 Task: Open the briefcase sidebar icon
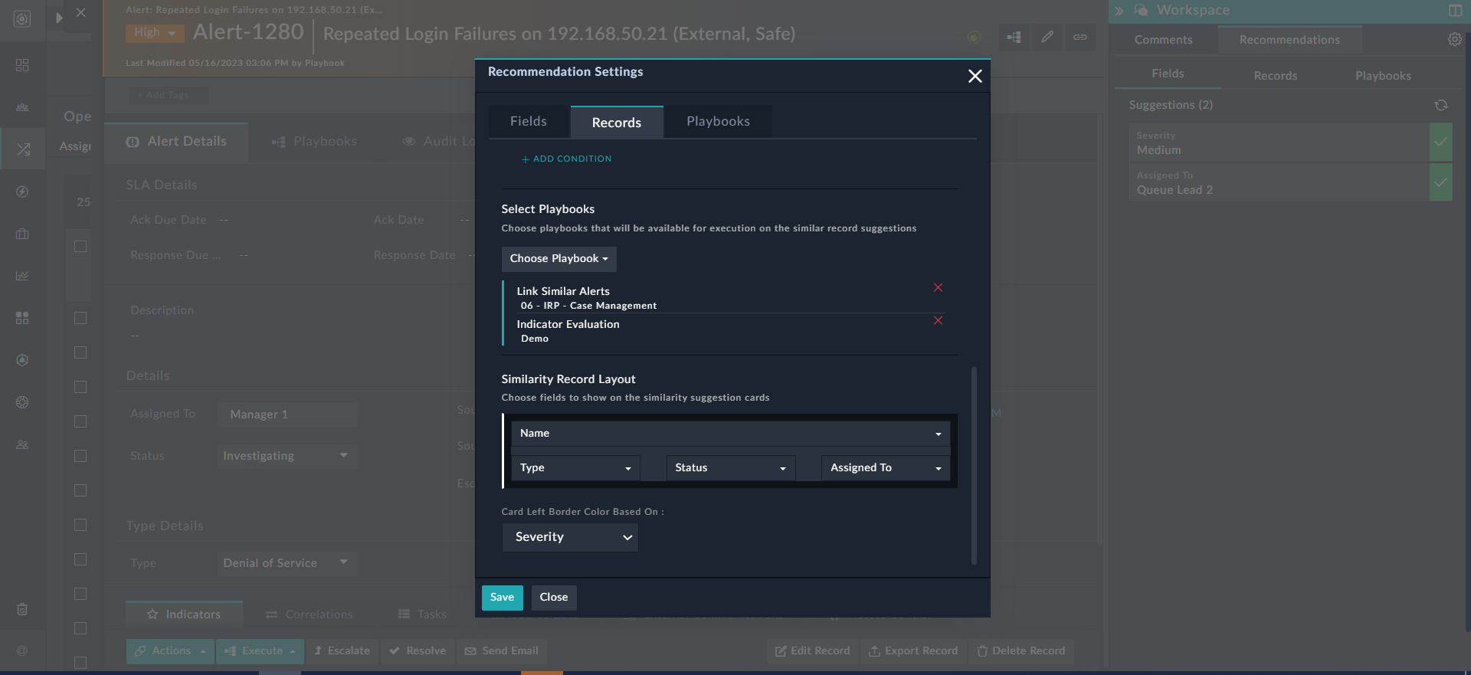pos(22,234)
